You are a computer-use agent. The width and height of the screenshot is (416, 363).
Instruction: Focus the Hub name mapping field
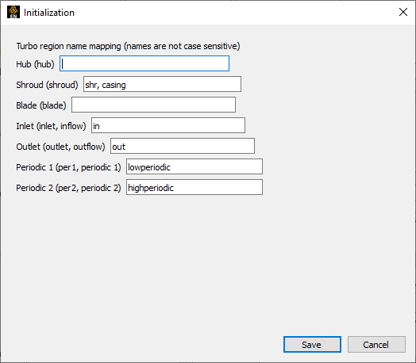tap(144, 63)
